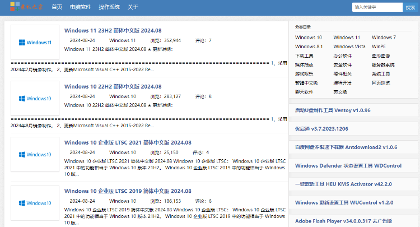Open the 关于 menu item
The image size is (420, 227).
point(133,7)
